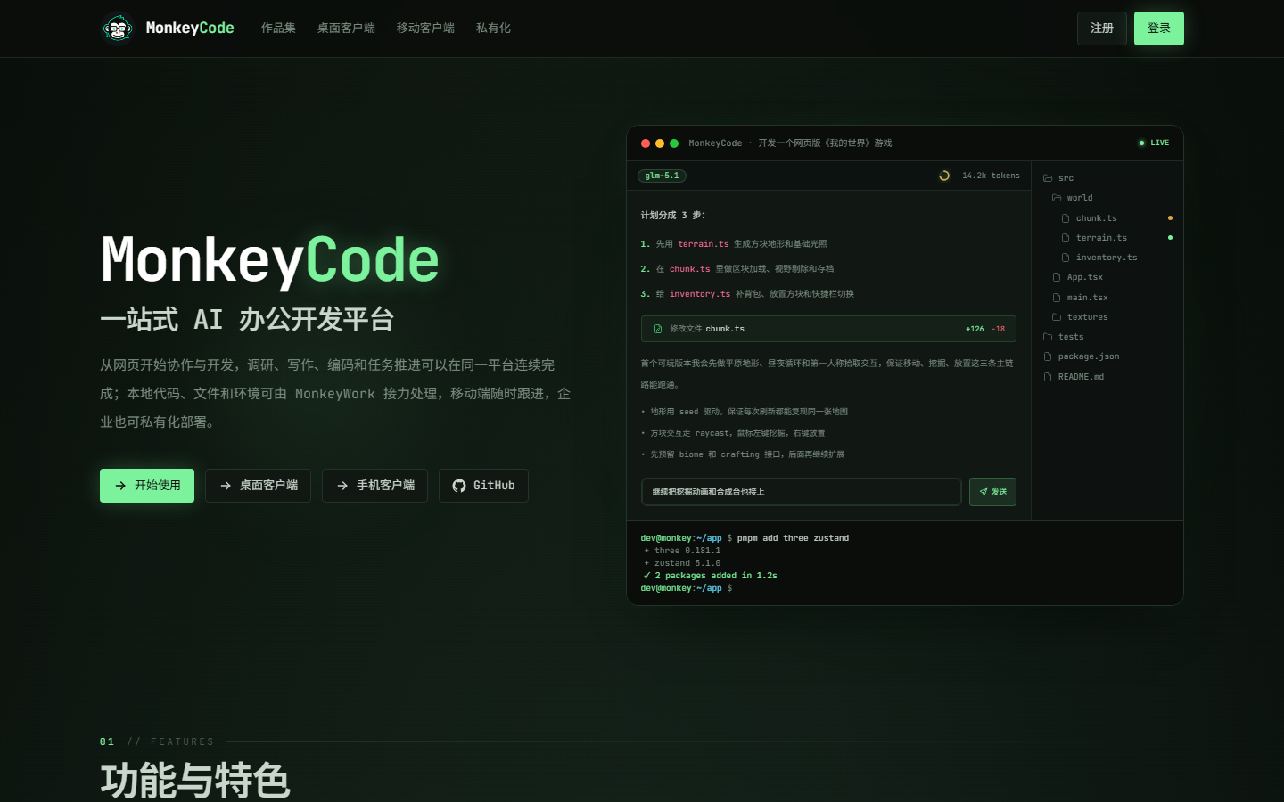Click the file icon in chunk.ts card
Screen dimensions: 1284x802
pos(658,329)
